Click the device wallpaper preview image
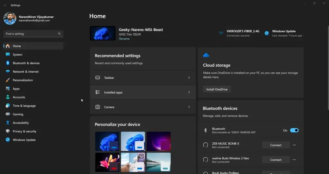 pyautogui.click(x=102, y=33)
